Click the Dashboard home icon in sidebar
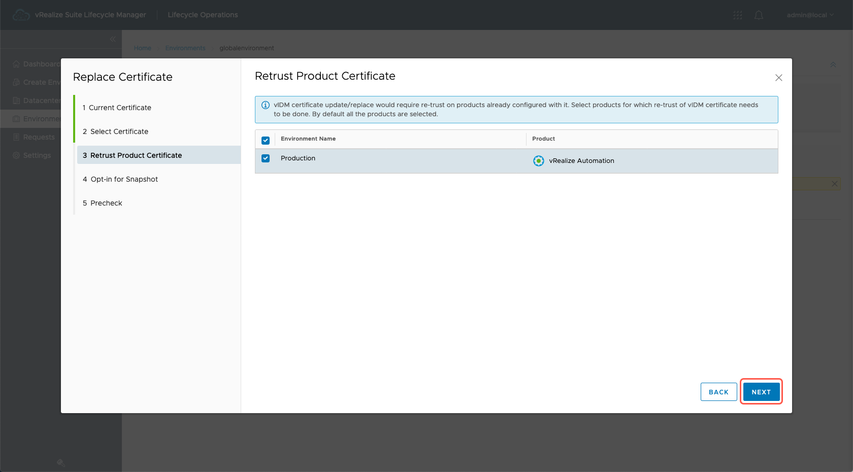The width and height of the screenshot is (853, 472). click(16, 64)
